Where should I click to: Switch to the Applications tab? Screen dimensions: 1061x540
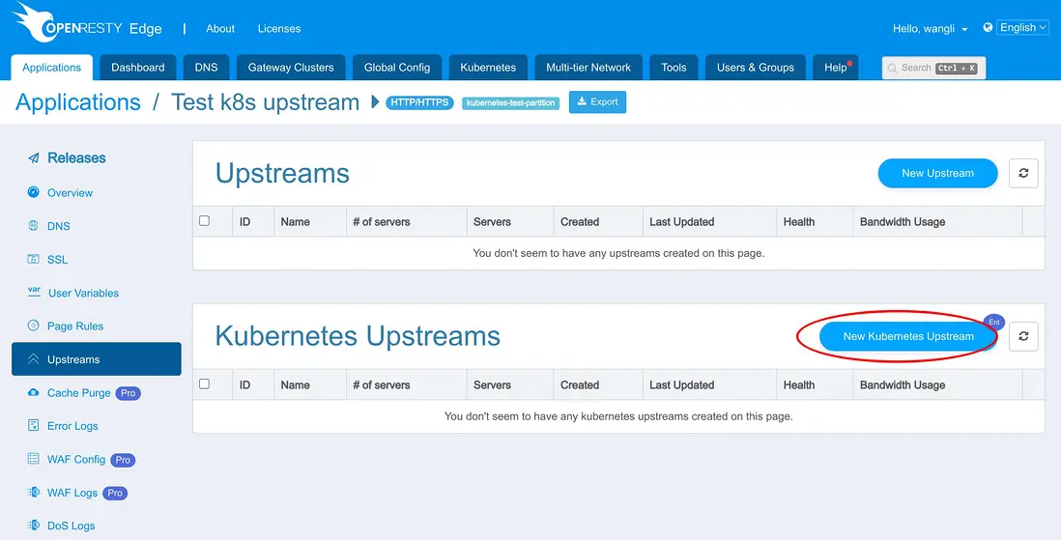point(52,68)
